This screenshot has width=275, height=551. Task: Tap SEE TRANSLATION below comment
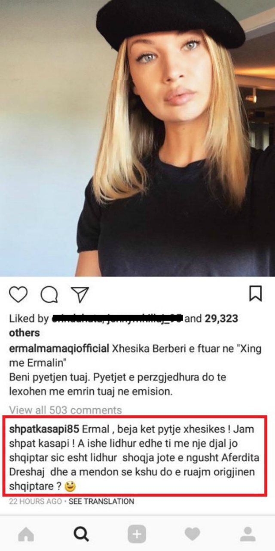(101, 501)
